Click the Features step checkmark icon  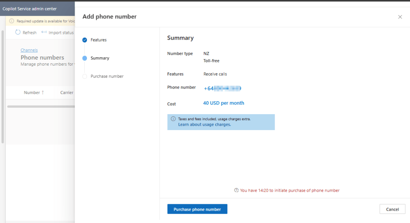point(85,40)
